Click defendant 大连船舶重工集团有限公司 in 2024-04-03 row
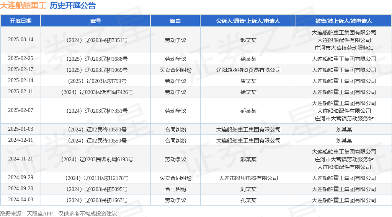The height and width of the screenshot is (217, 392). pyautogui.click(x=344, y=200)
